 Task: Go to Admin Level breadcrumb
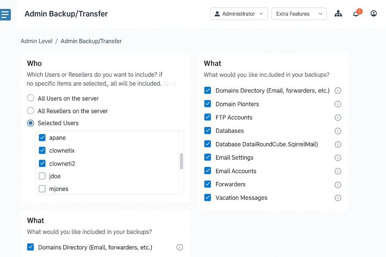[x=36, y=41]
